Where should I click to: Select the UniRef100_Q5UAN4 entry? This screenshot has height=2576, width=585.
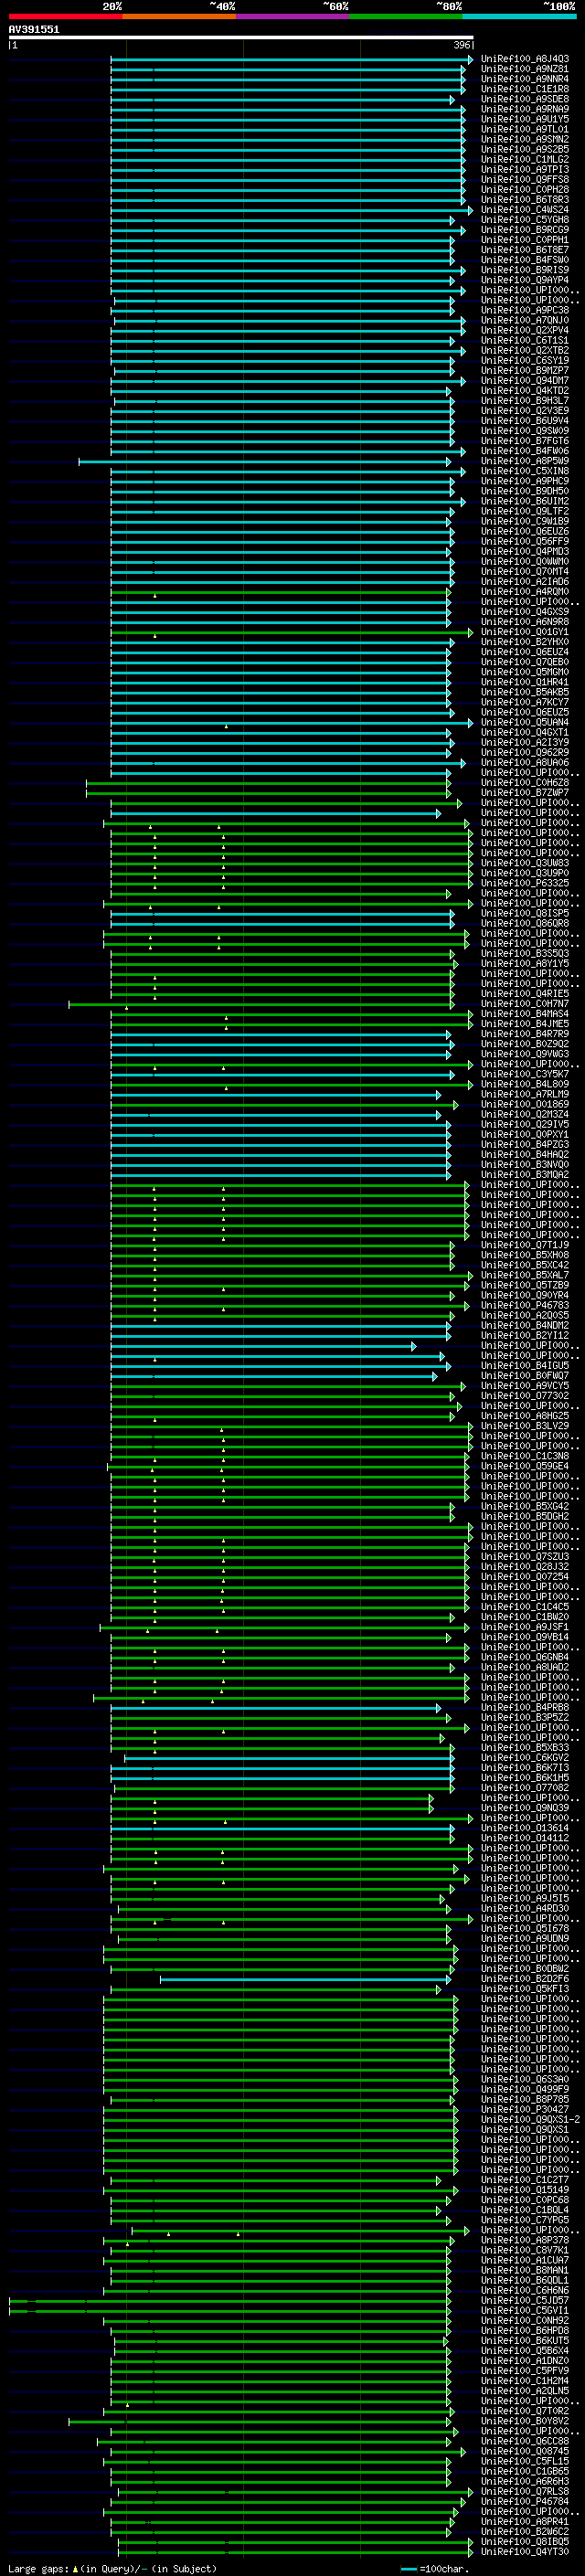525,722
